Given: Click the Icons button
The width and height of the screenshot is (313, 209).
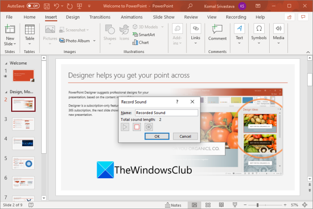Looking at the screenshot, I should tap(124, 33).
